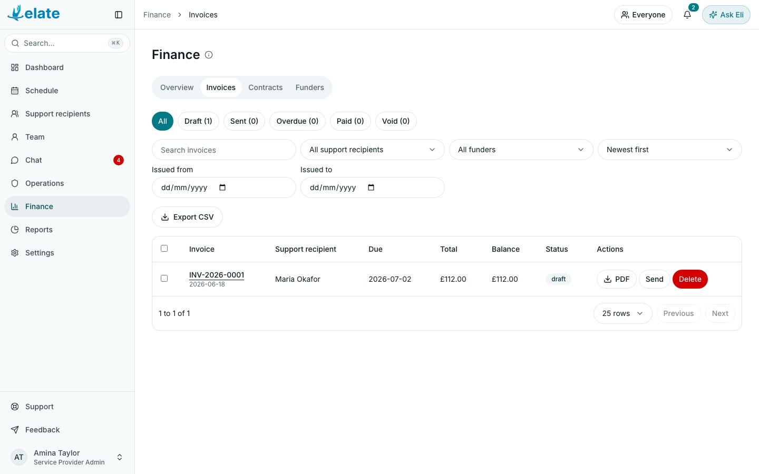The image size is (759, 474).
Task: Filter by Overdue (0) invoices
Action: [x=297, y=121]
